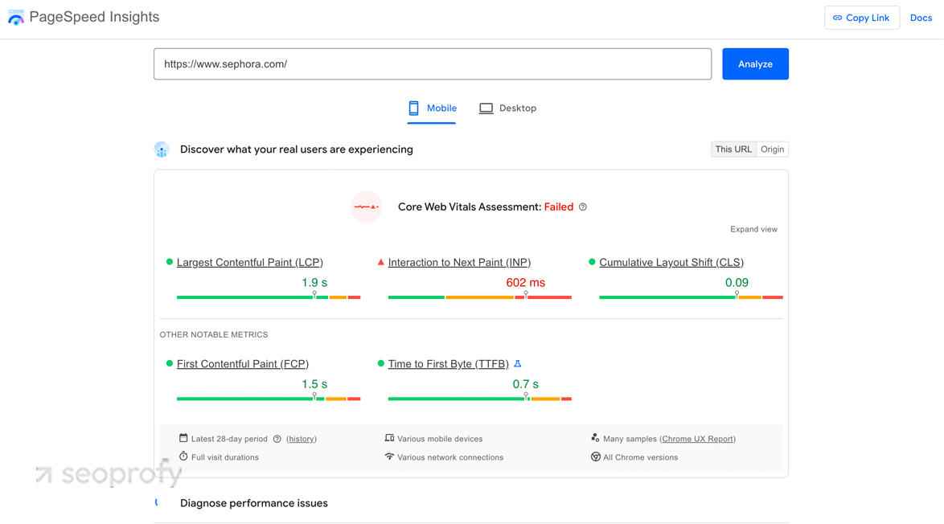Expand view of Core Web Vitals
This screenshot has width=944, height=524.
click(753, 229)
